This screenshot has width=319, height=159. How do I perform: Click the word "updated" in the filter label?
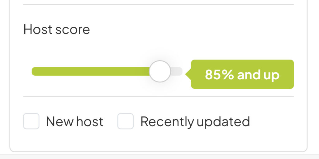pyautogui.click(x=223, y=122)
